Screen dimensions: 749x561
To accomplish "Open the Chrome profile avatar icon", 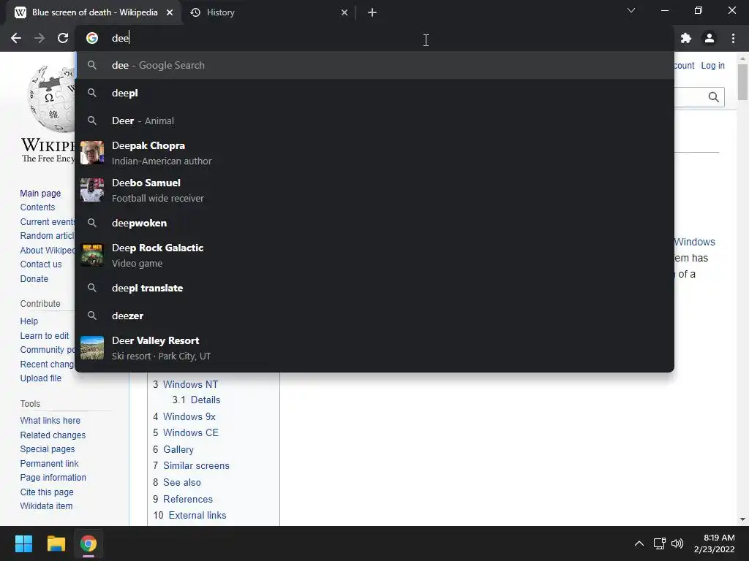I will pos(710,38).
